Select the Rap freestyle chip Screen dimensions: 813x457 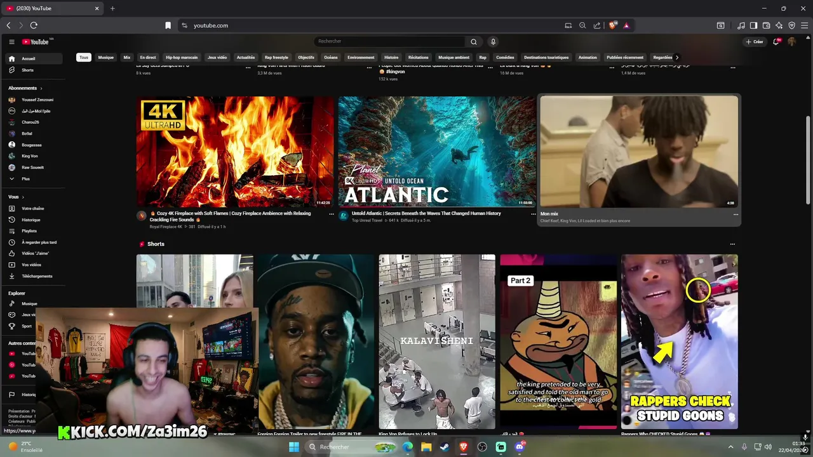point(276,57)
